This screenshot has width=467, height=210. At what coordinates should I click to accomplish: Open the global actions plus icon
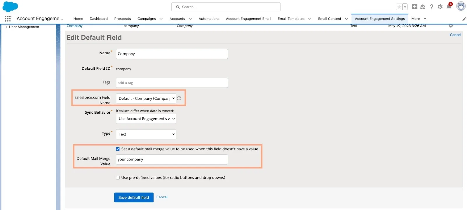tap(414, 7)
